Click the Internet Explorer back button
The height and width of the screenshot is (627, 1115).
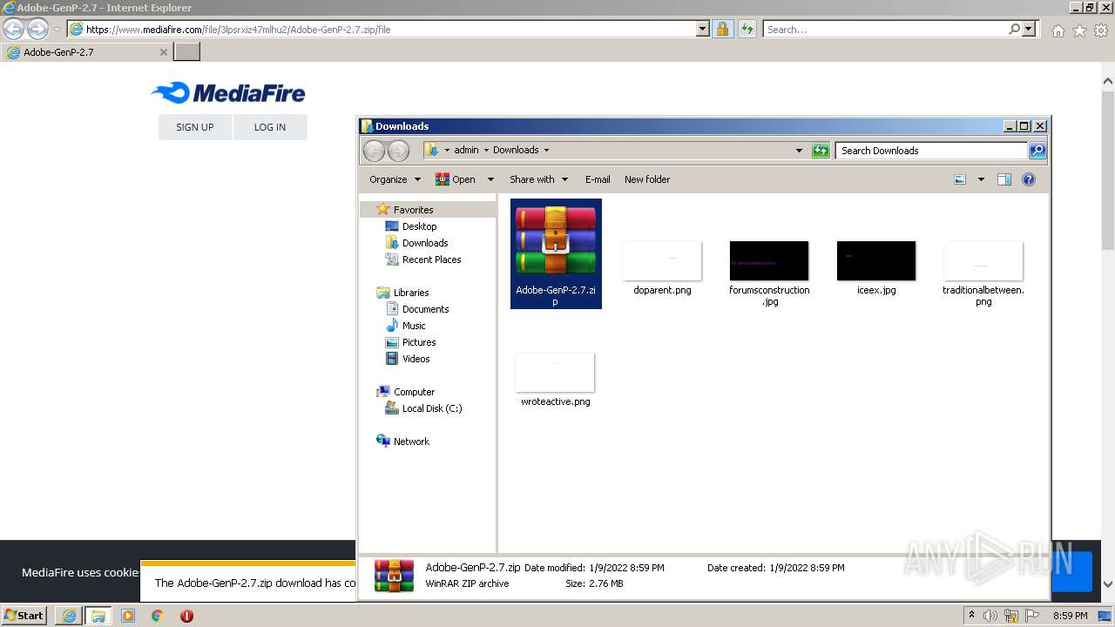coord(13,29)
